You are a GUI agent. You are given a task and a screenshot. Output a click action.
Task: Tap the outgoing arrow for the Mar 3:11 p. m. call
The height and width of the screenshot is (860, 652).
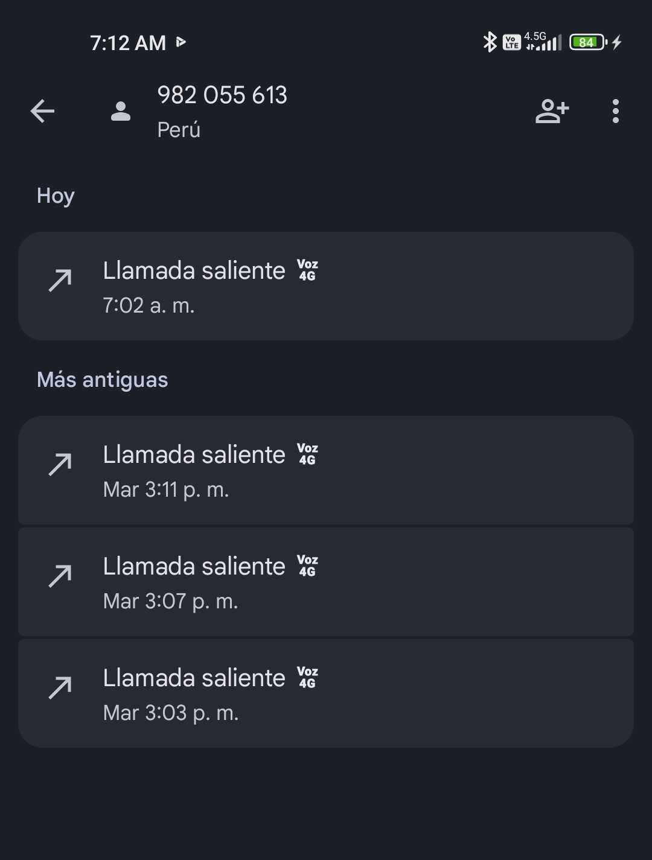[x=60, y=465]
